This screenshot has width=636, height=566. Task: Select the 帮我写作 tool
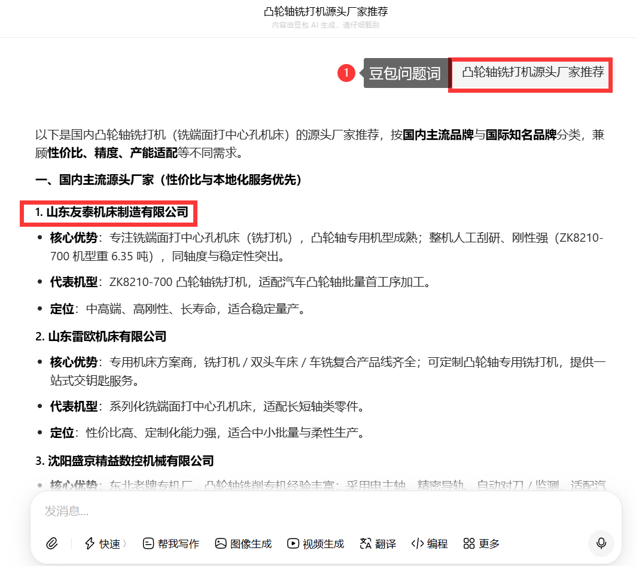point(171,544)
